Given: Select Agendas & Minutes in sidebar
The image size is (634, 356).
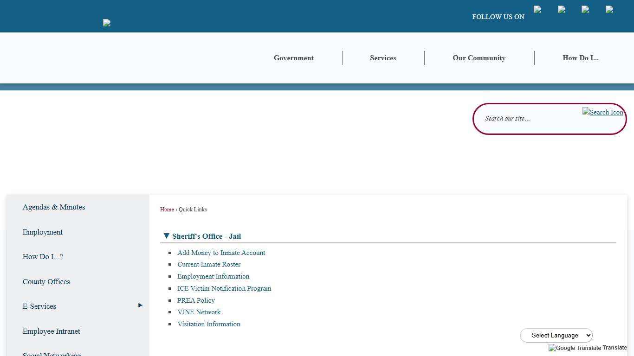Looking at the screenshot, I should coord(54,207).
